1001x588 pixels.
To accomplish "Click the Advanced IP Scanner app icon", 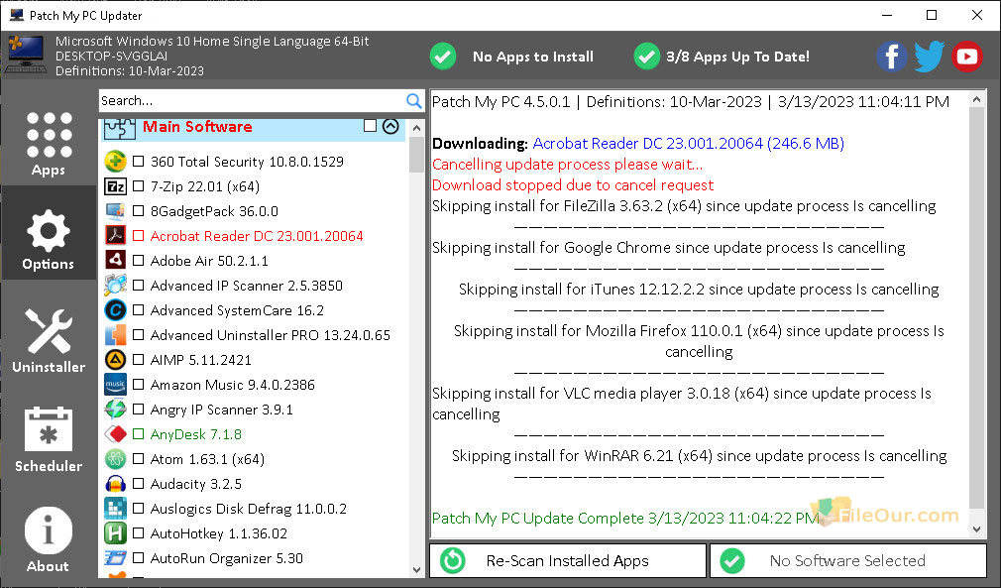I will point(115,286).
